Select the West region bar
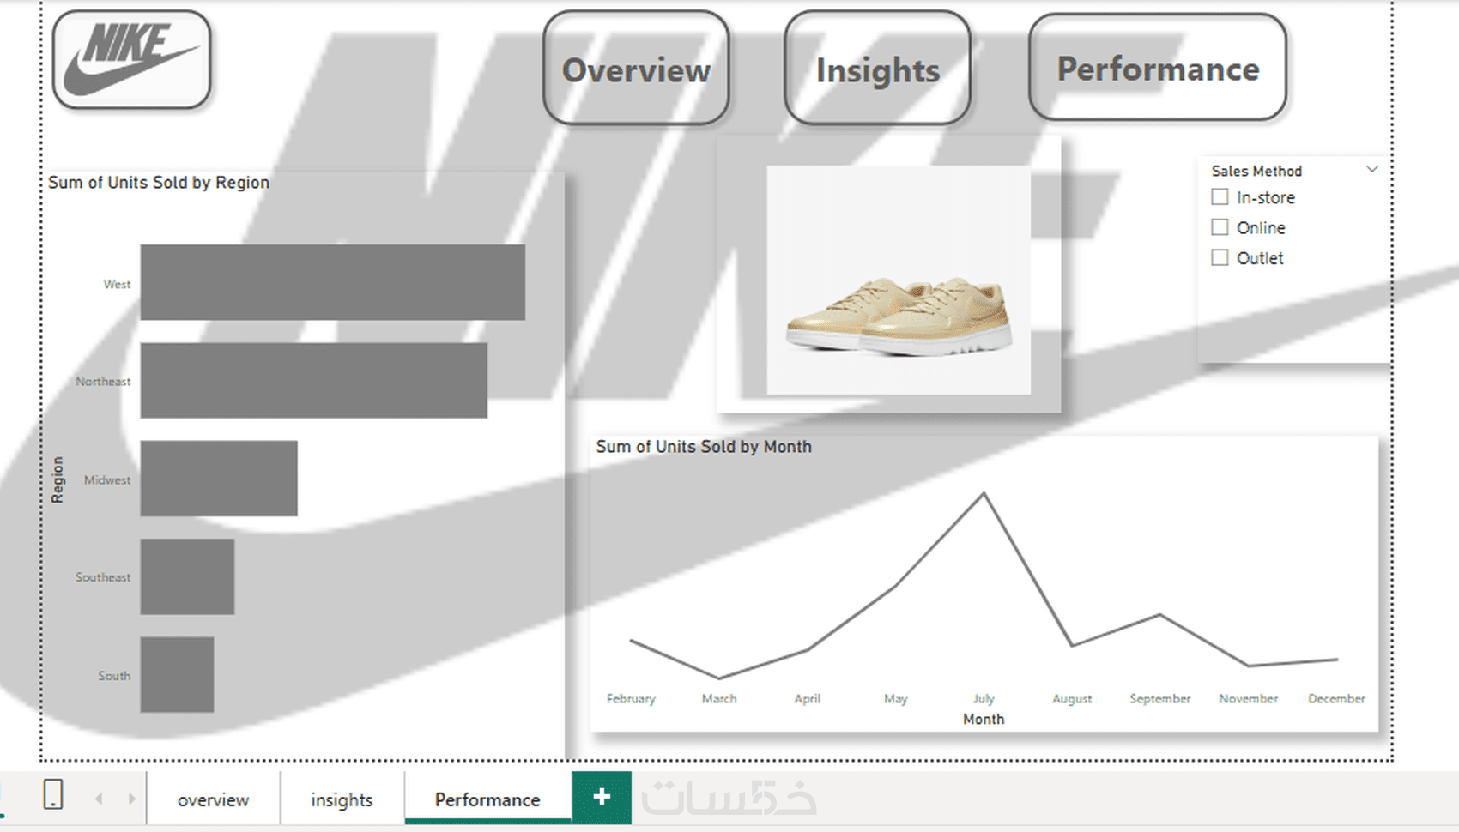This screenshot has width=1459, height=832. pyautogui.click(x=333, y=282)
